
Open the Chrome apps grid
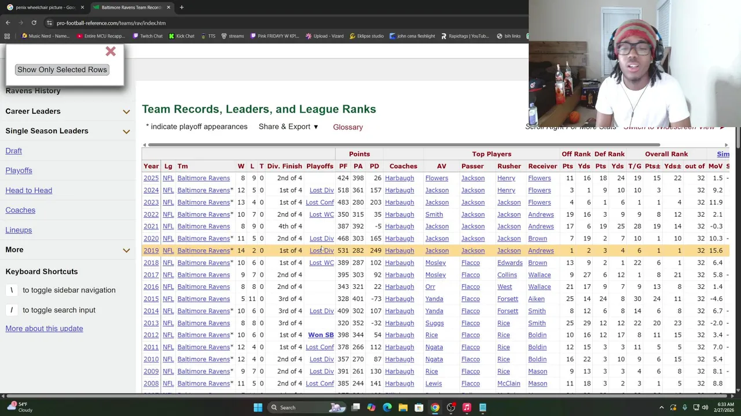pos(7,36)
